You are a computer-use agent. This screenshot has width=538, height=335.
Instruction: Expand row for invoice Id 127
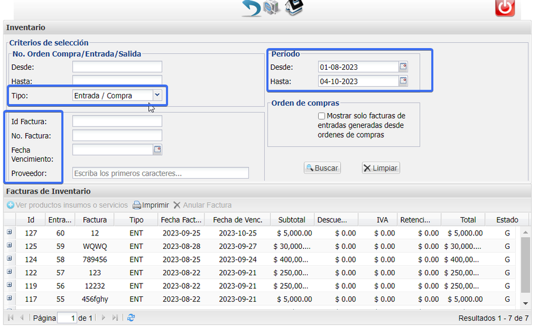pos(9,233)
